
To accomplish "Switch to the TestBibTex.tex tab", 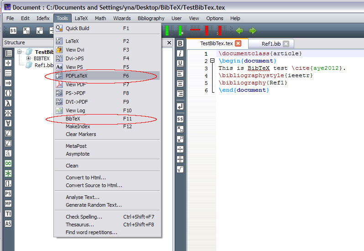I will [216, 43].
